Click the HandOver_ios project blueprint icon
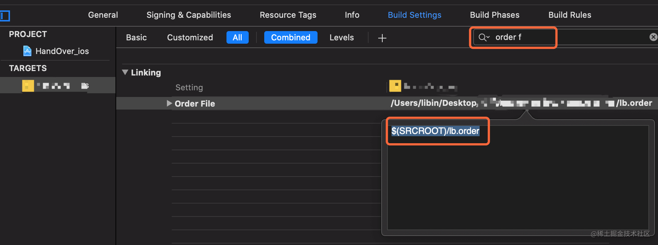 tap(27, 51)
